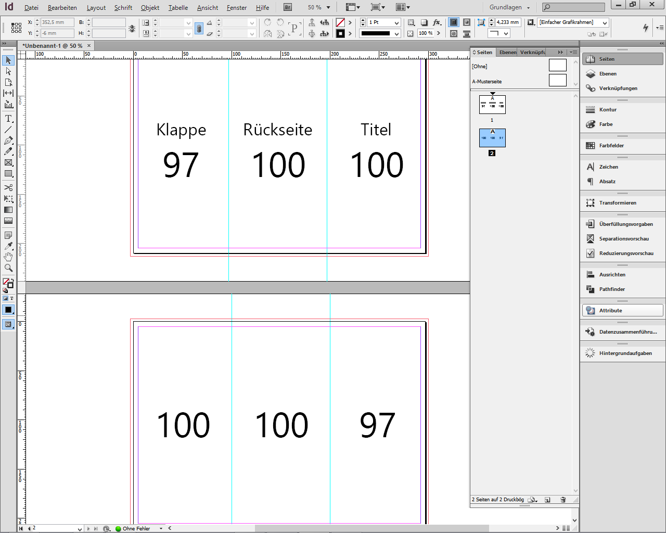Select the Zoom magnifier tool

tap(8, 268)
